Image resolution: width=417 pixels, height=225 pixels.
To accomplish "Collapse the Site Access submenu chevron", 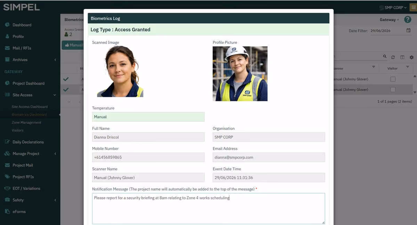I will (x=55, y=95).
